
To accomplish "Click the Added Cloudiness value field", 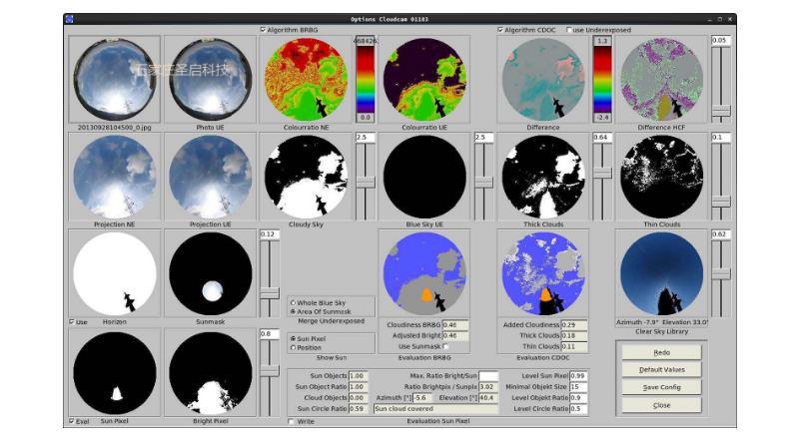I will 574,325.
